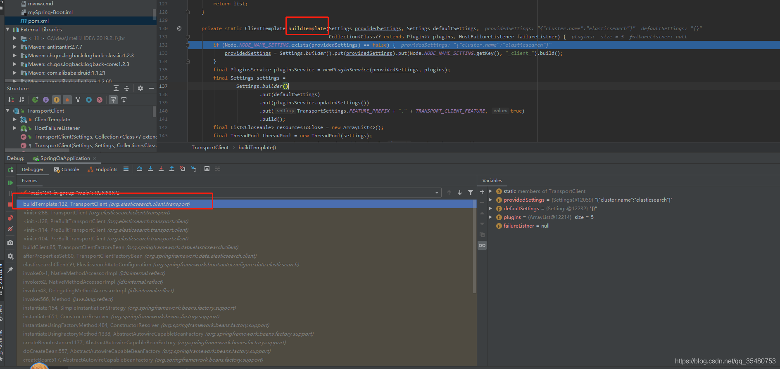Close the SpringOaApplication debug tab
Image resolution: width=780 pixels, height=369 pixels.
pyautogui.click(x=95, y=158)
